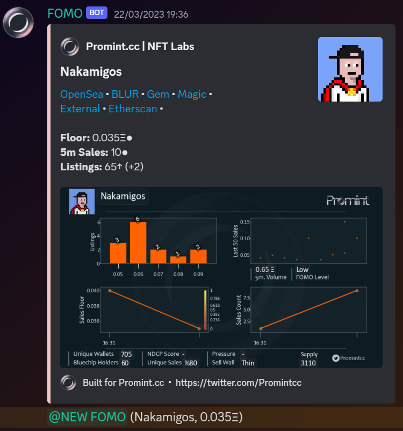Viewport: 403px width, 431px height.
Task: Click the Nakamigos embed title
Action: pos(91,71)
